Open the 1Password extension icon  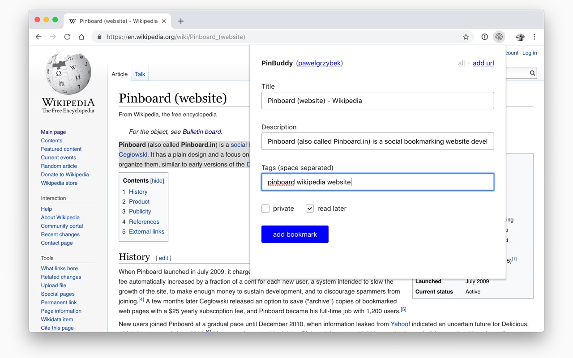(484, 37)
